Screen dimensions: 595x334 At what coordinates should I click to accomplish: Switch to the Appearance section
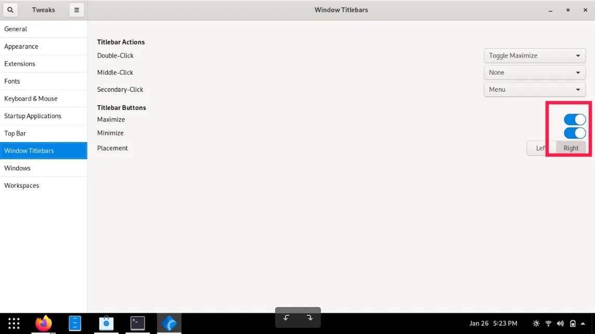click(x=21, y=46)
